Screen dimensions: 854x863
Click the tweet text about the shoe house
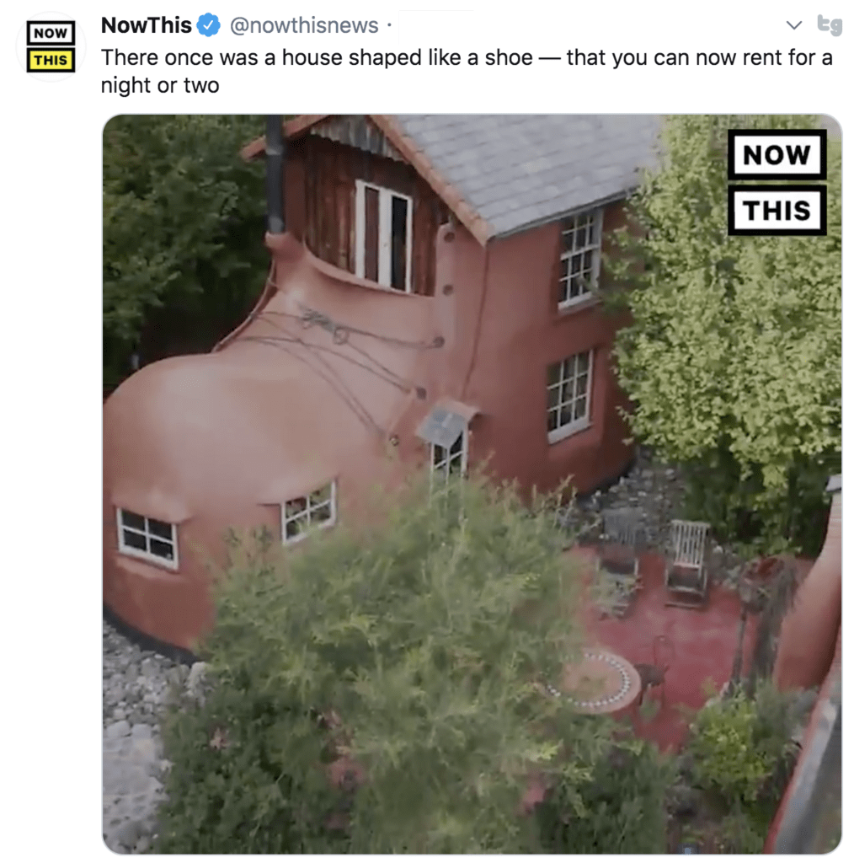point(467,71)
